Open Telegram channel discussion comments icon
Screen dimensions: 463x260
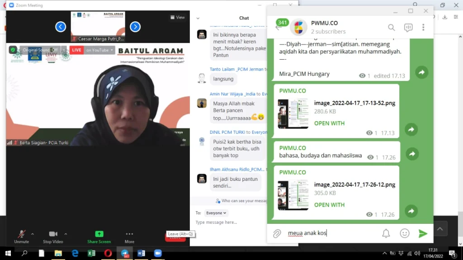[408, 28]
